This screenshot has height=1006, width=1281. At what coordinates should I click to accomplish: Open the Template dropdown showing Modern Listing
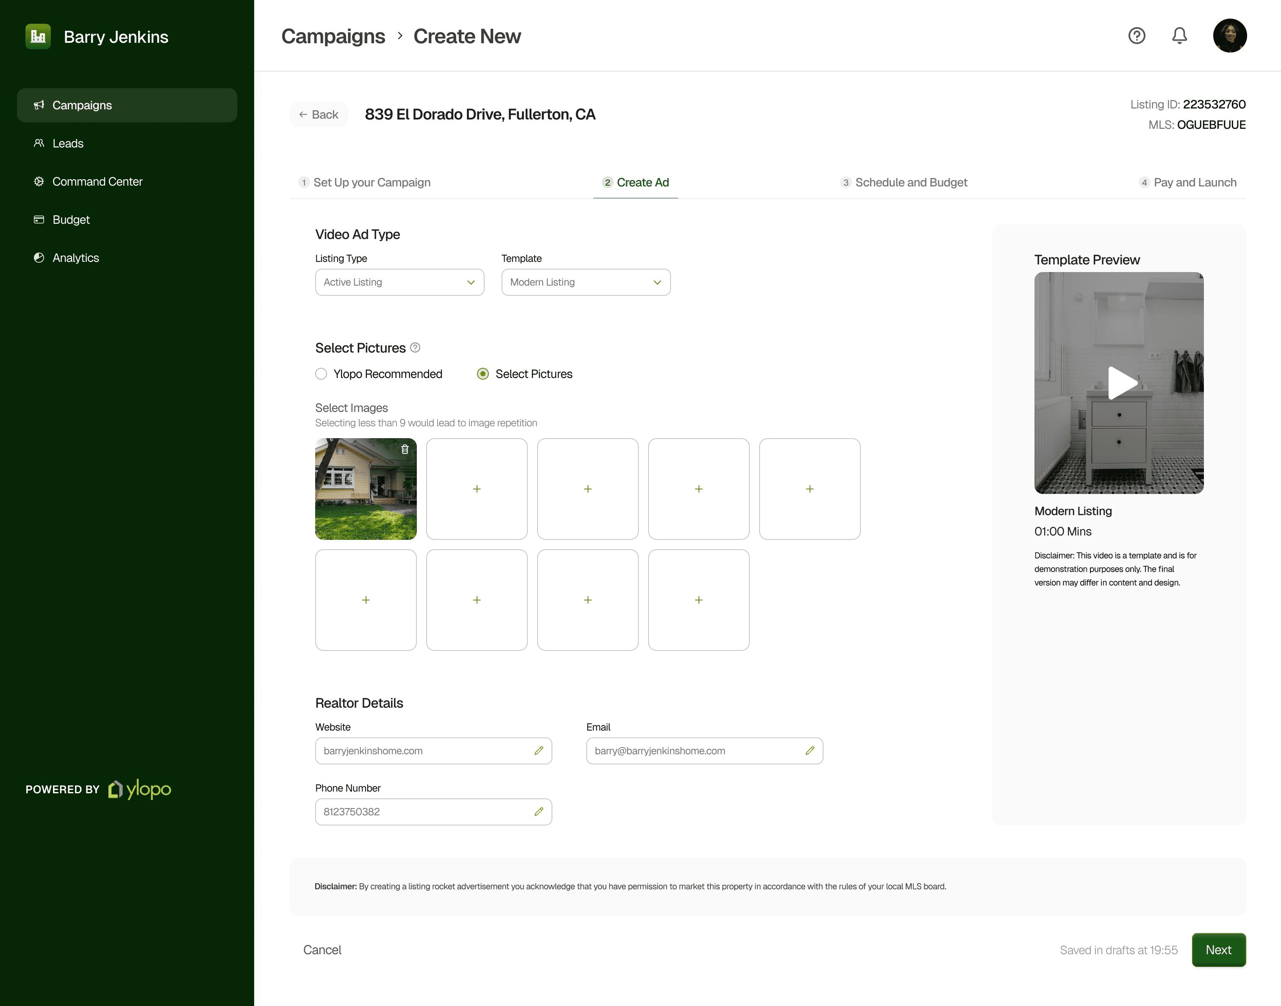click(x=585, y=282)
